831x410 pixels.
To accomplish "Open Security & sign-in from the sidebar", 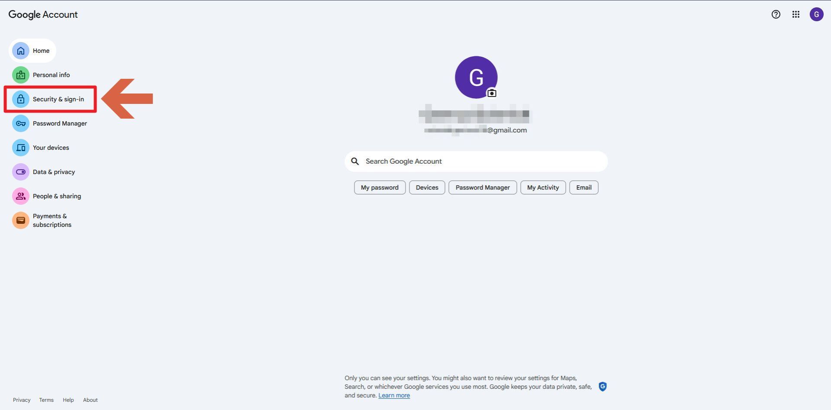I will (58, 99).
